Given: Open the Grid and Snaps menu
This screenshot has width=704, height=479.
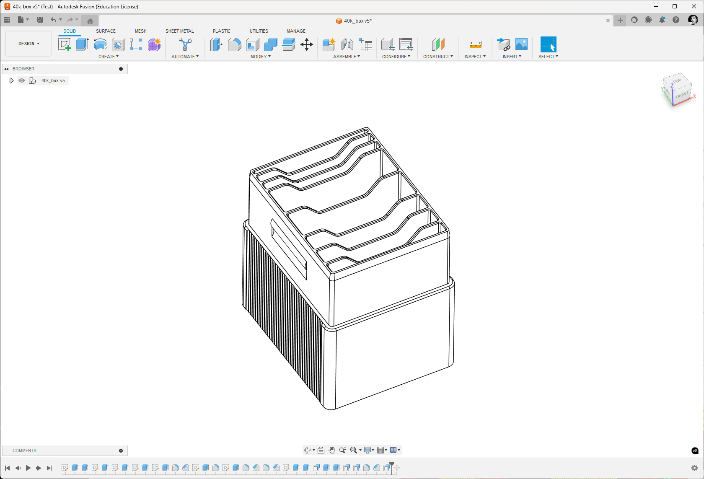Looking at the screenshot, I should 382,450.
